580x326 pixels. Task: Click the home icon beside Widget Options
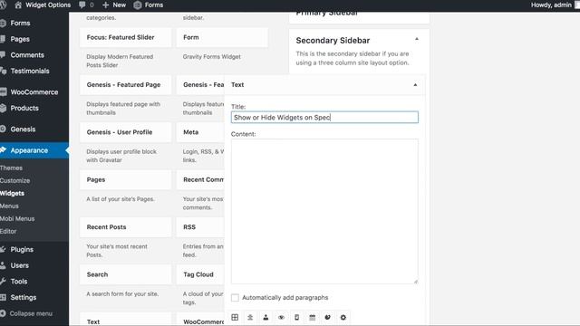18,5
